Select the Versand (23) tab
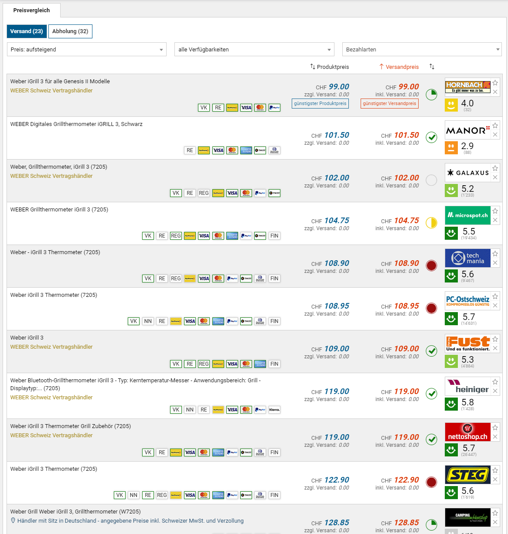Image resolution: width=508 pixels, height=534 pixels. (x=27, y=31)
